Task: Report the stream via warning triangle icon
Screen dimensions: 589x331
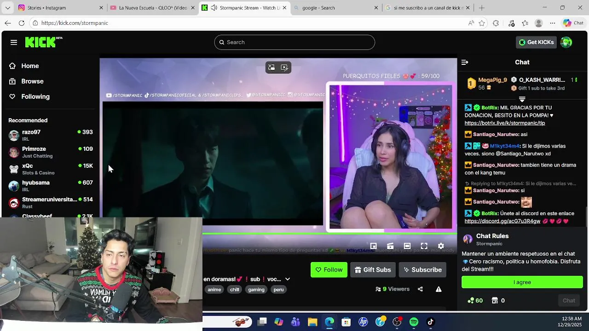Action: pyautogui.click(x=439, y=289)
